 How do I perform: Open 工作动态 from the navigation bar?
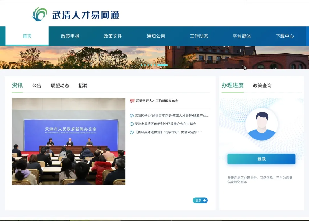click(199, 36)
